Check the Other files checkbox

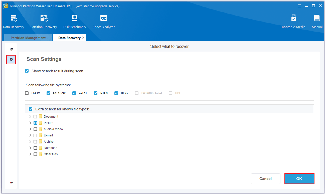[35, 154]
